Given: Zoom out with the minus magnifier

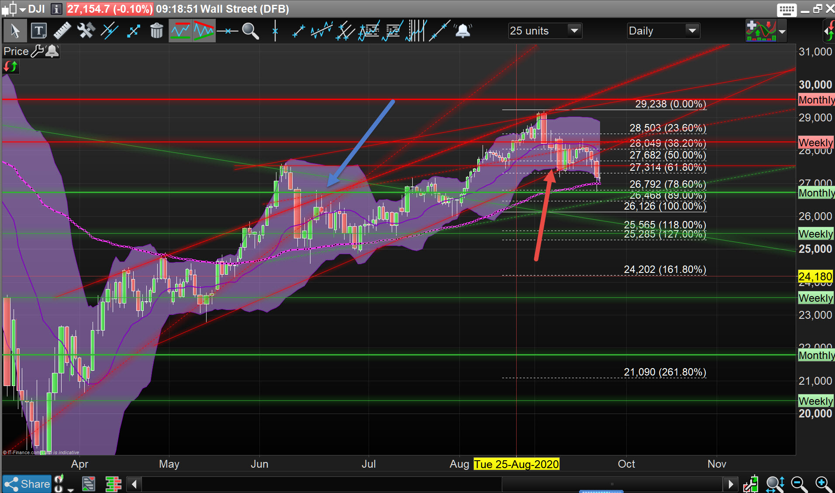Looking at the screenshot, I should [799, 484].
